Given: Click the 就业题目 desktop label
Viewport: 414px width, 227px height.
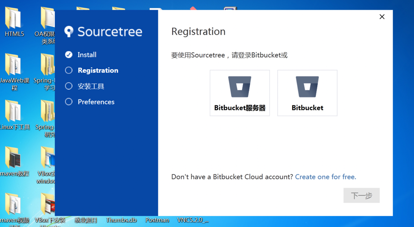Looking at the screenshot, I should (86, 220).
